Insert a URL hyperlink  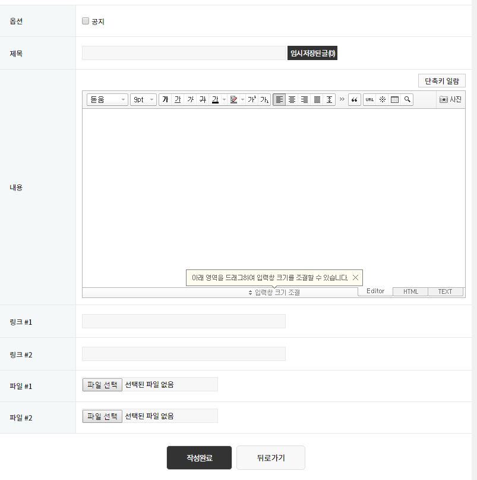369,100
